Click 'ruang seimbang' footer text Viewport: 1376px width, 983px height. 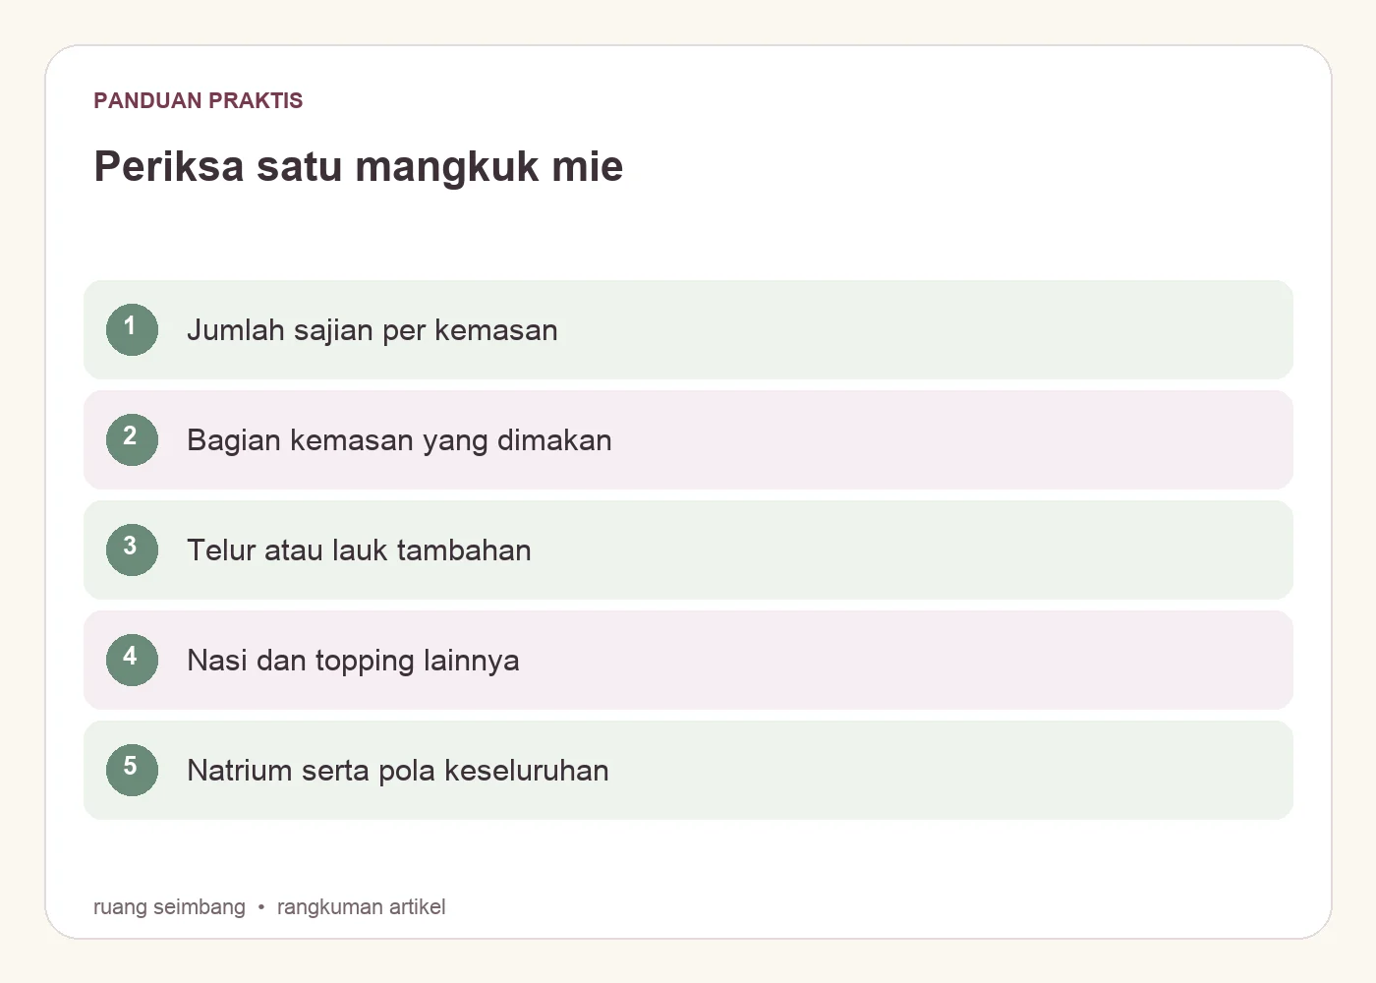pyautogui.click(x=169, y=907)
